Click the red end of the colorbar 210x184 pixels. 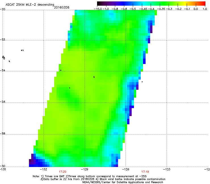point(203,4)
